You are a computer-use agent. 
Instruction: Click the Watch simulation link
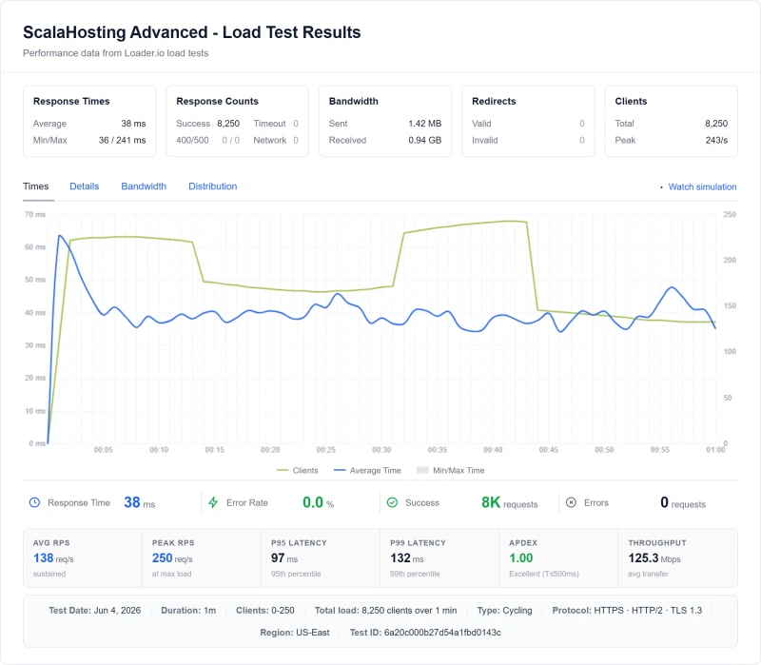click(702, 186)
